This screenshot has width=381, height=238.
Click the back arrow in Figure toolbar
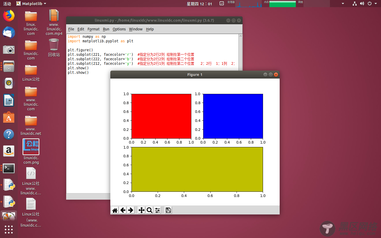point(123,210)
